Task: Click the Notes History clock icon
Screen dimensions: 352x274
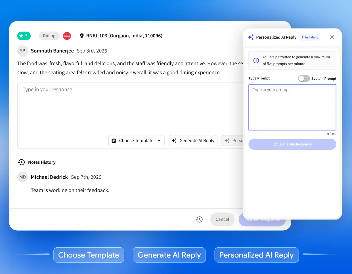Action: point(21,162)
